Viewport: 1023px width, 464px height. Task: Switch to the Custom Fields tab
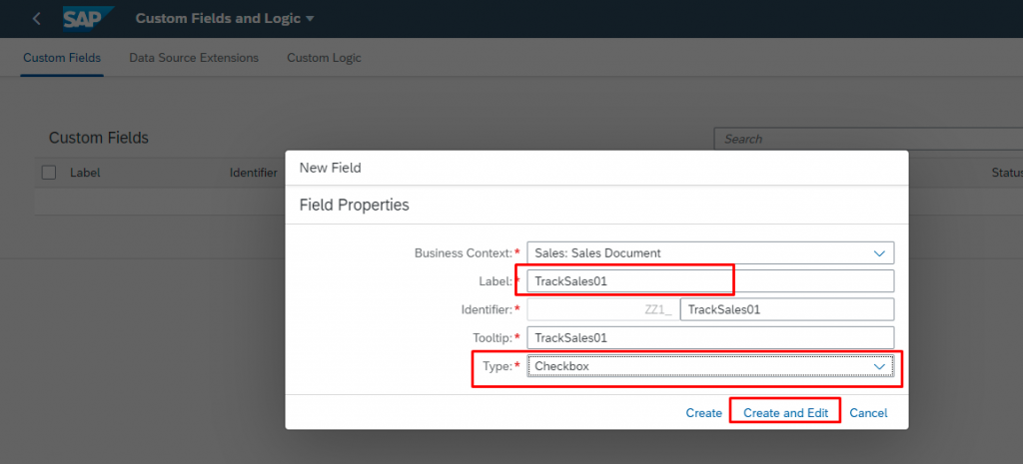point(62,58)
